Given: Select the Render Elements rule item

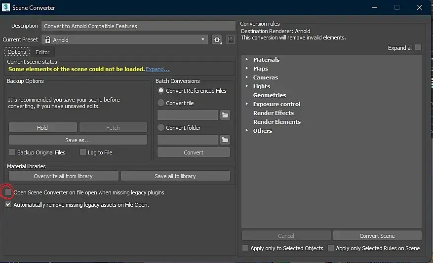Looking at the screenshot, I should 277,122.
